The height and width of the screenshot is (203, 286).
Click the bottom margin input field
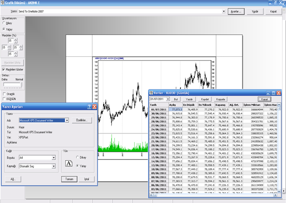pos(11,54)
